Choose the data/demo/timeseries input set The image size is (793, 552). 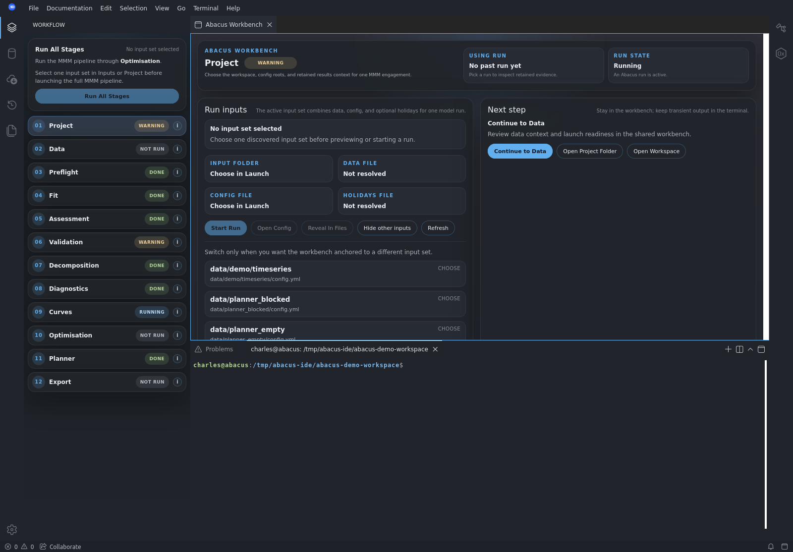pyautogui.click(x=335, y=274)
